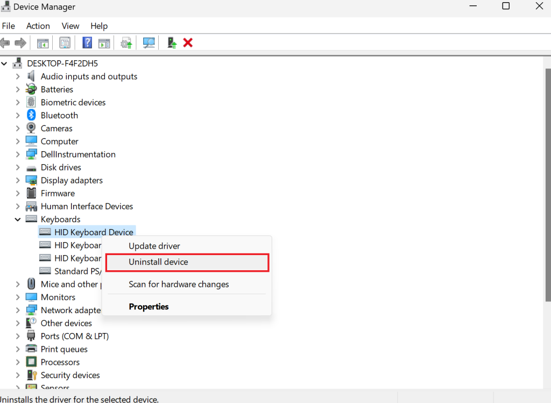Expand the Network adapters category

coord(18,310)
